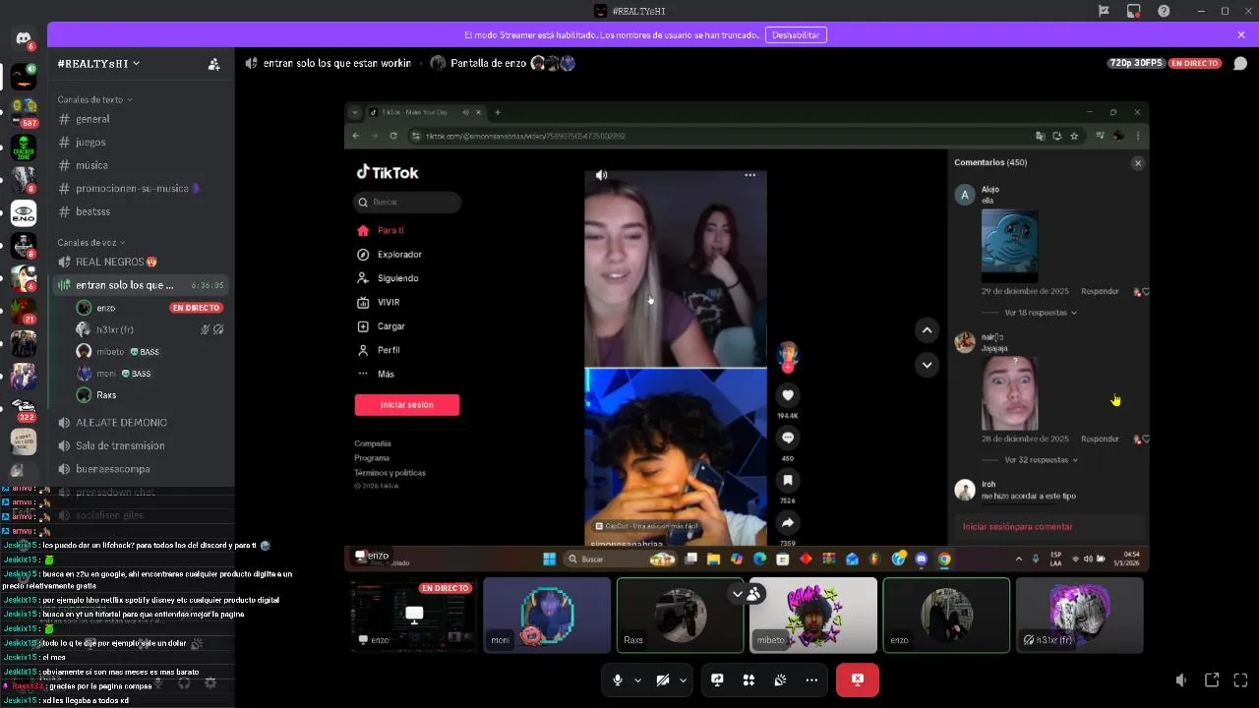Select user Raxs in the voice list
Image resolution: width=1259 pixels, height=708 pixels.
coord(150,394)
